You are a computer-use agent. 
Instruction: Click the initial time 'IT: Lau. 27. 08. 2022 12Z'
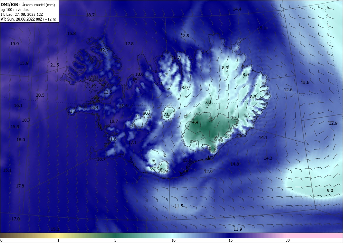click(22, 14)
